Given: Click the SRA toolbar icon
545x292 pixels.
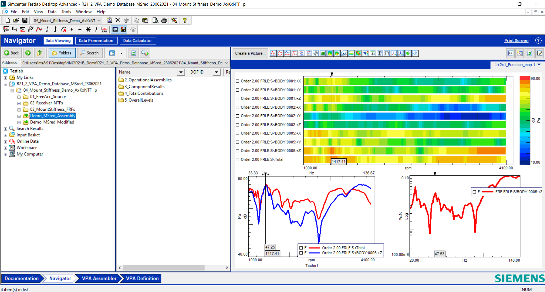Looking at the screenshot, I should point(104,29).
